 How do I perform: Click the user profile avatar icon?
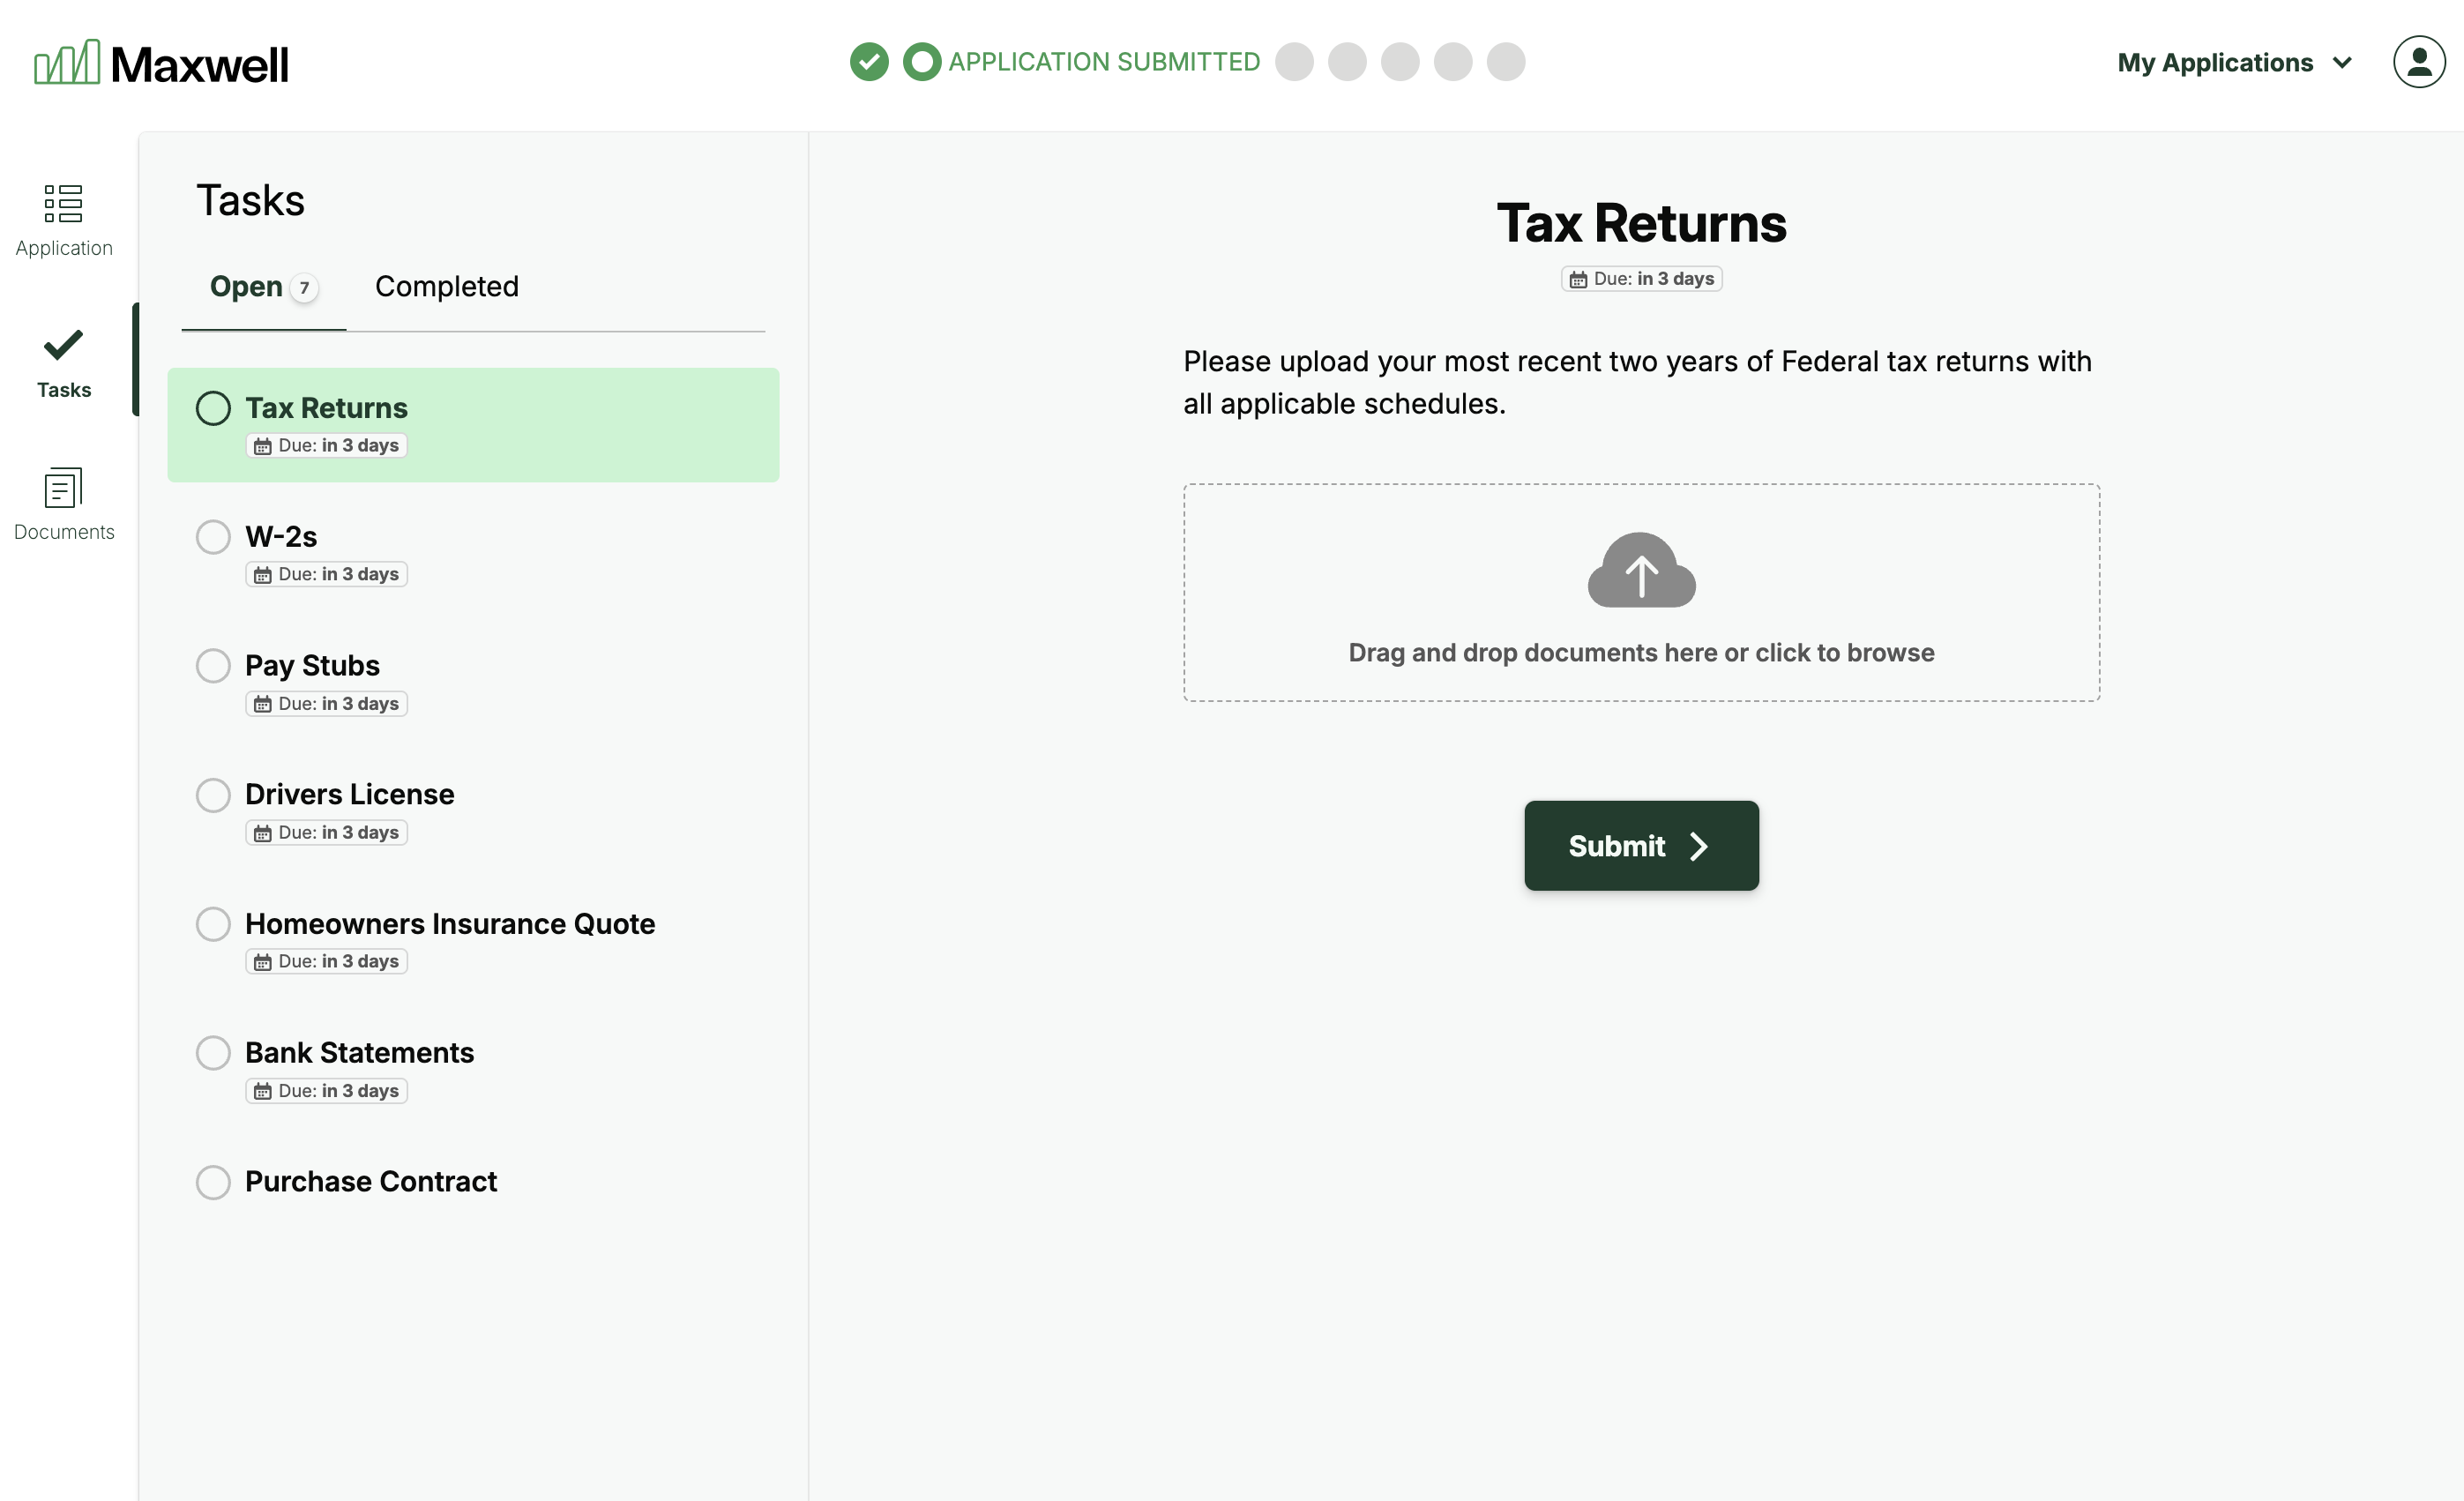2418,62
